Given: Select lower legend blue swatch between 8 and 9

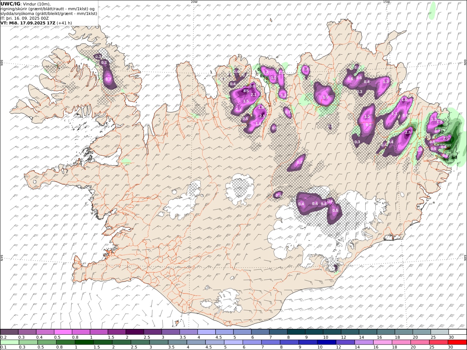Looking at the screenshot, I should (x=289, y=342).
